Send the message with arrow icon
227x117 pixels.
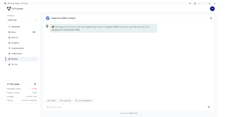click(209, 107)
